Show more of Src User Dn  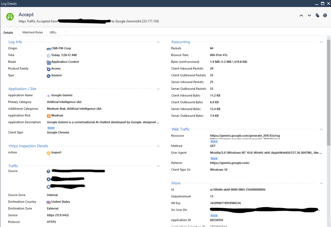(x=214, y=215)
